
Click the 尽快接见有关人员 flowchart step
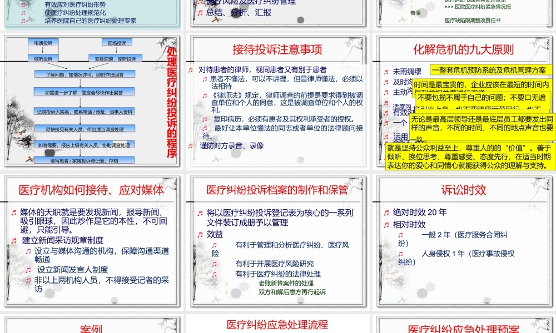coord(85,128)
